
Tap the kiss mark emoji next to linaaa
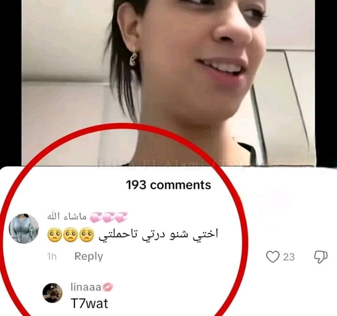click(108, 287)
